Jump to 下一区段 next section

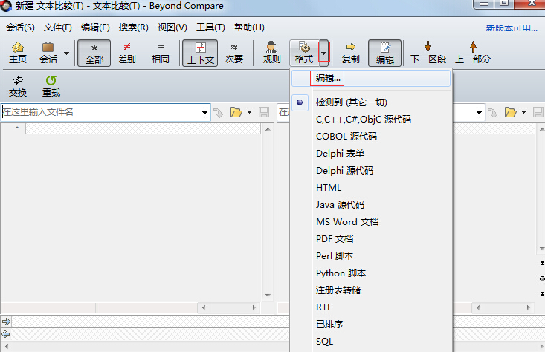point(428,53)
